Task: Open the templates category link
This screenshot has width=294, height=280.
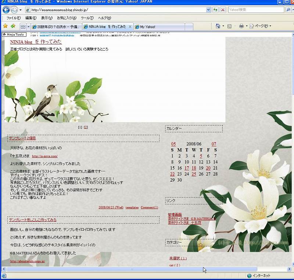Action: [132, 207]
